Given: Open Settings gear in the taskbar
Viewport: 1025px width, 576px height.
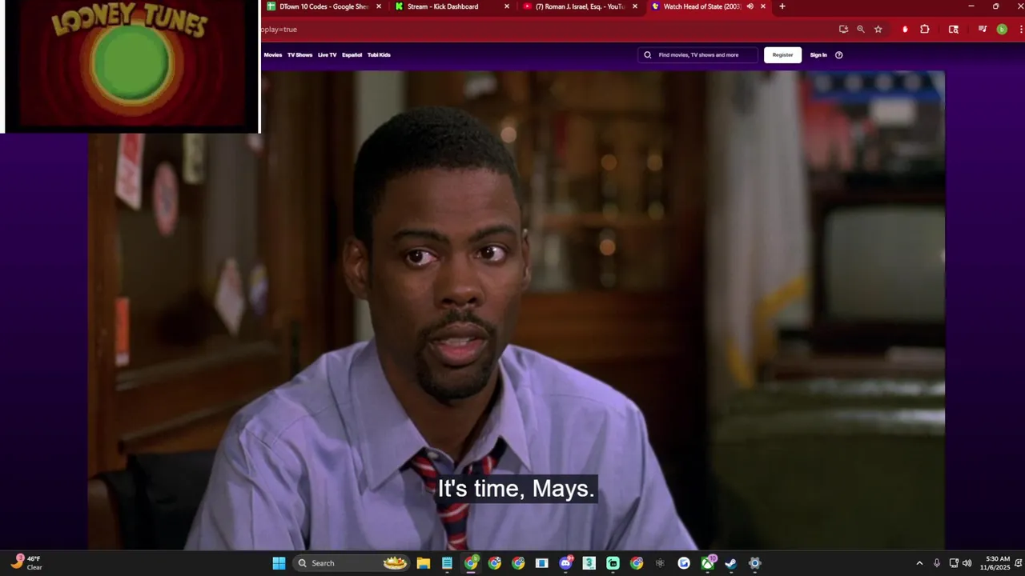Looking at the screenshot, I should click(x=754, y=563).
